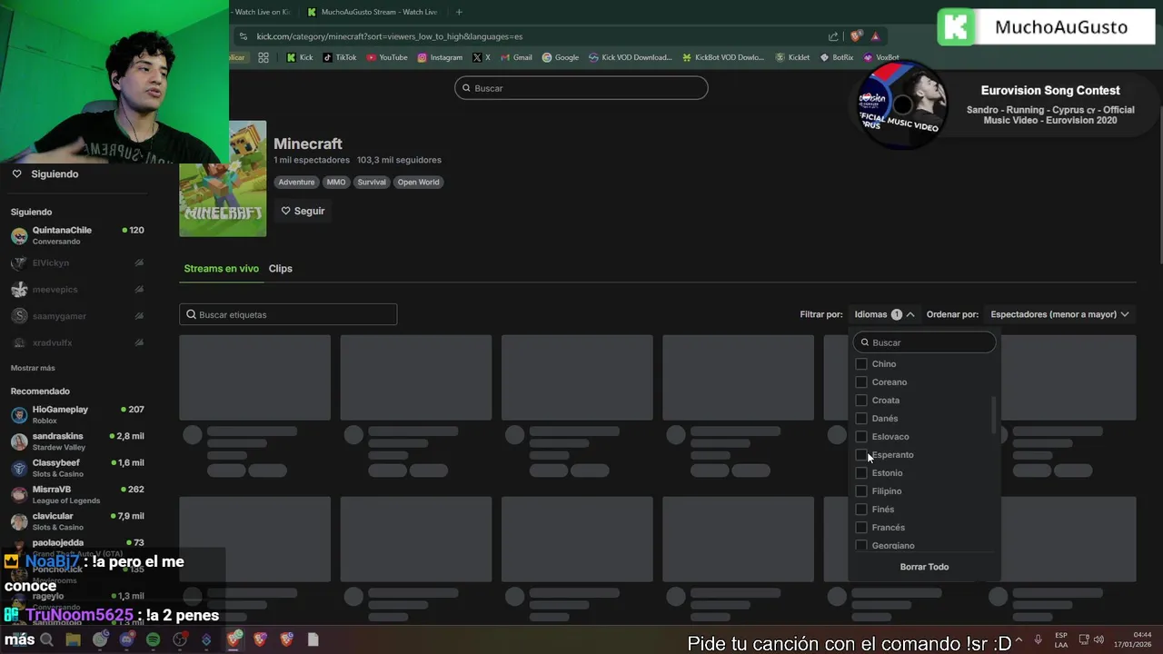This screenshot has width=1163, height=654.
Task: Open MisrraVB recommended channel
Action: pyautogui.click(x=77, y=494)
